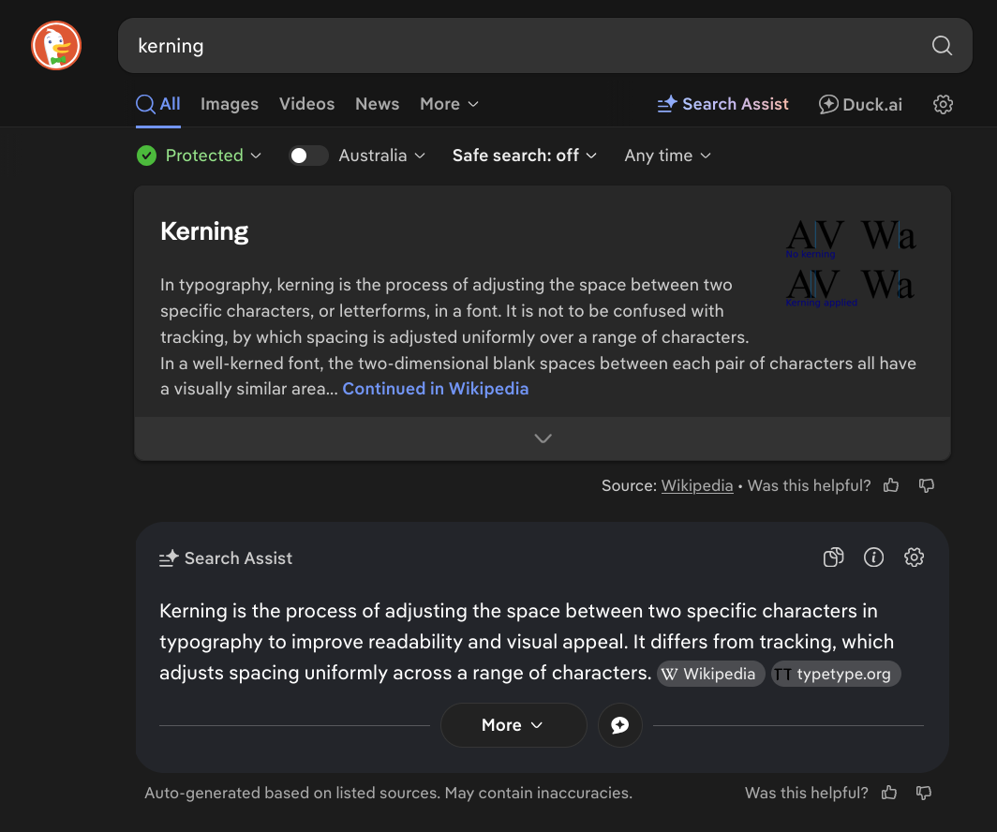Expand the Kerning info card chevron
This screenshot has width=997, height=832.
pos(543,438)
